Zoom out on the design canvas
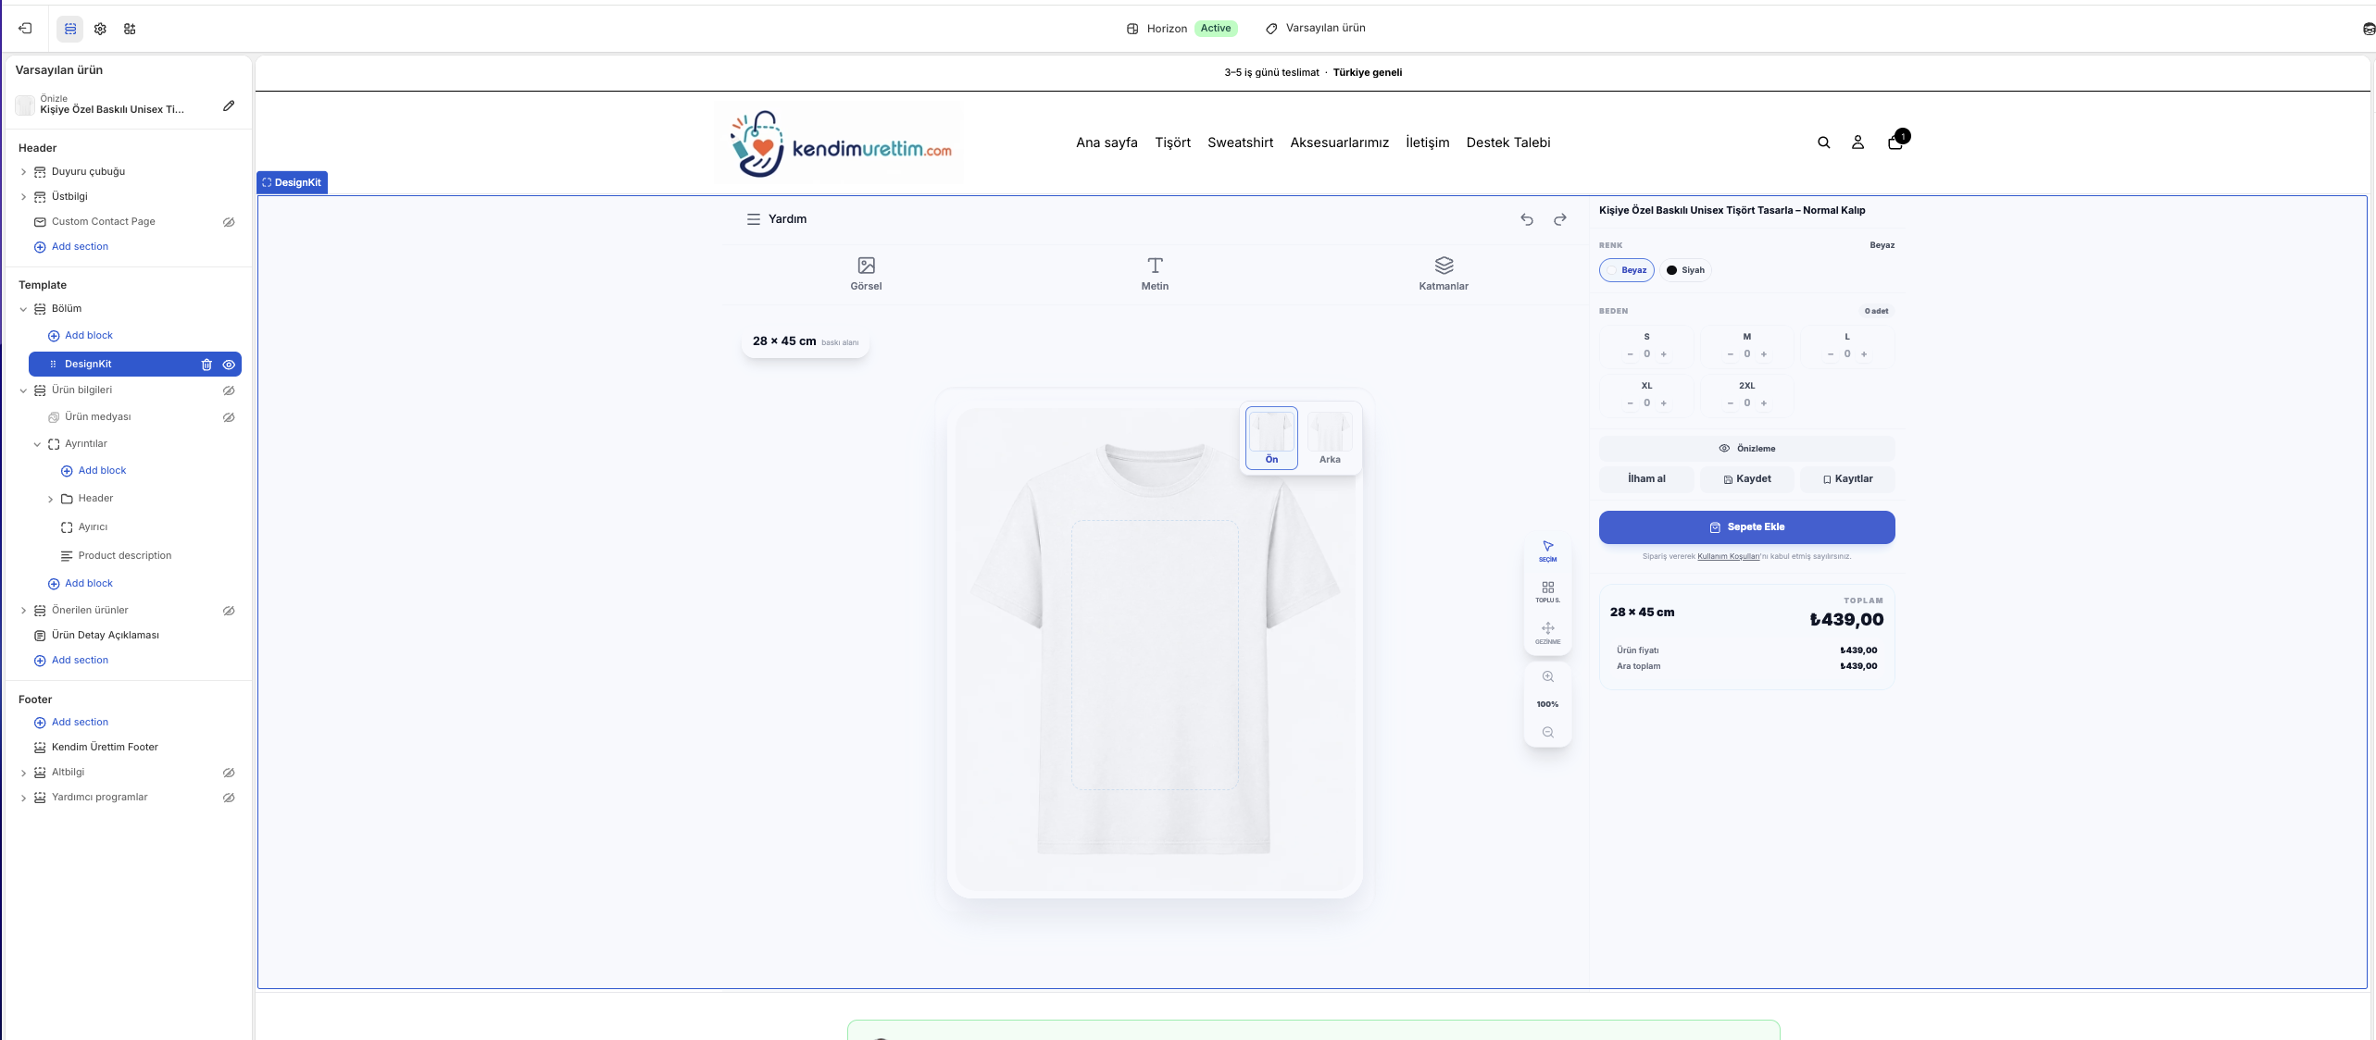 click(1547, 733)
